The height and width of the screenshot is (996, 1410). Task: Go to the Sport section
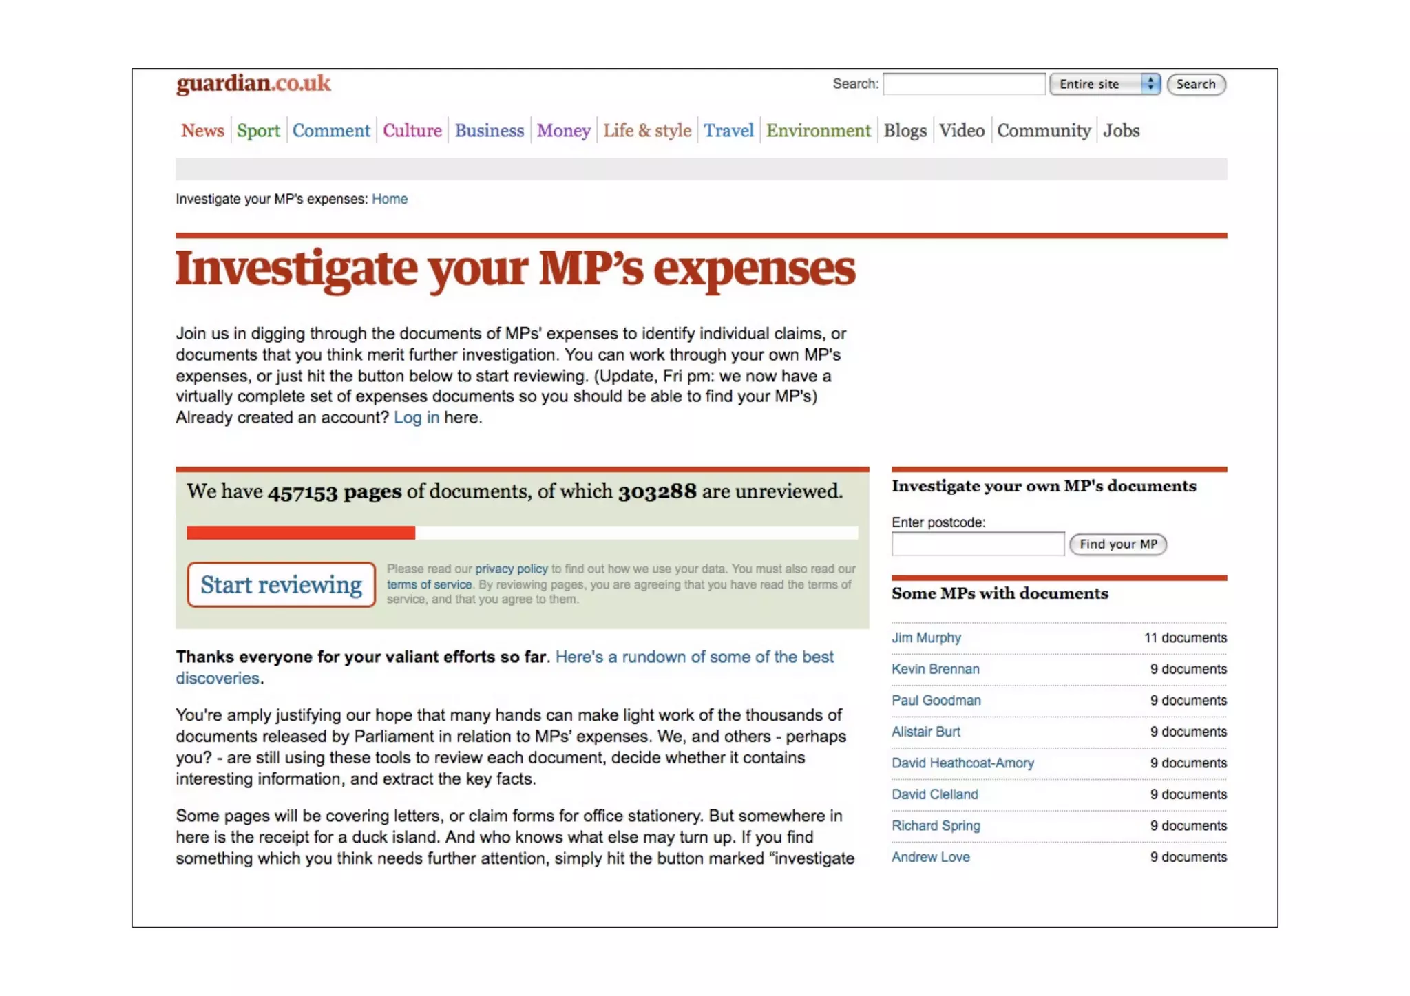258,130
